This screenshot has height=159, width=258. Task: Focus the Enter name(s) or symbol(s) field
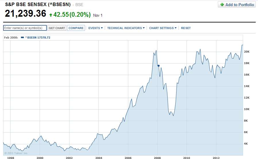(25, 28)
